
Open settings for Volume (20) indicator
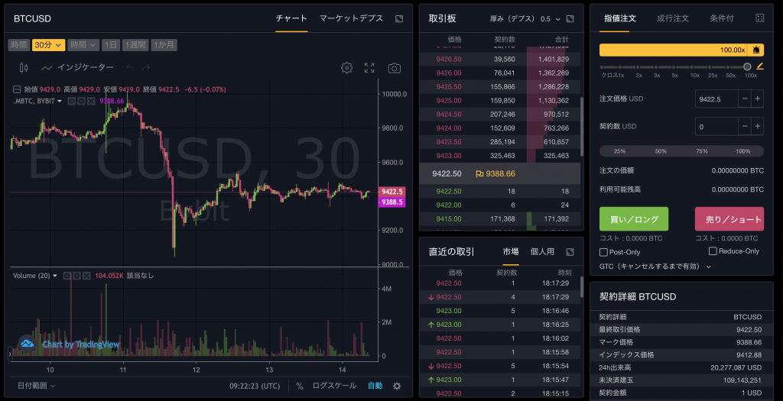point(76,276)
